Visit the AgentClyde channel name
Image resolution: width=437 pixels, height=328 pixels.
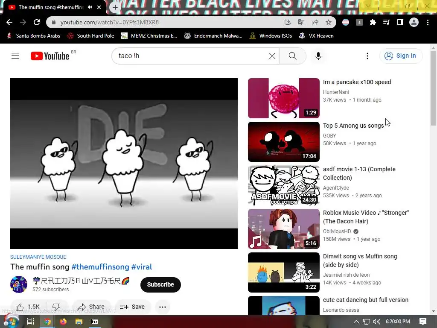click(x=336, y=188)
